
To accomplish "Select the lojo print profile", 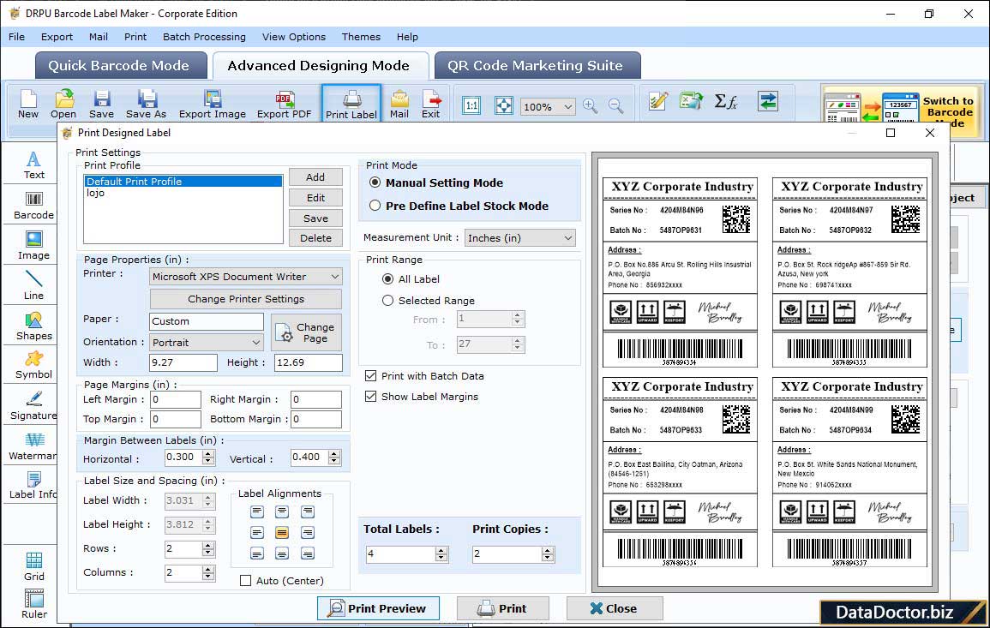I will click(x=183, y=193).
